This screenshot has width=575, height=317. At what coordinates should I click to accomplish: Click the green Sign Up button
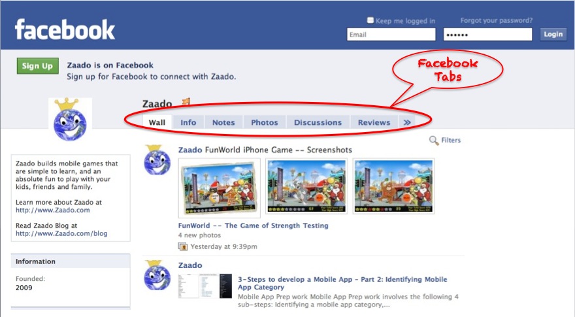tap(37, 66)
